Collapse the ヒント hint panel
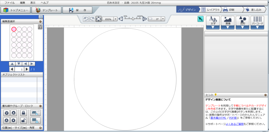This screenshot has width=269, height=132. tap(265, 95)
